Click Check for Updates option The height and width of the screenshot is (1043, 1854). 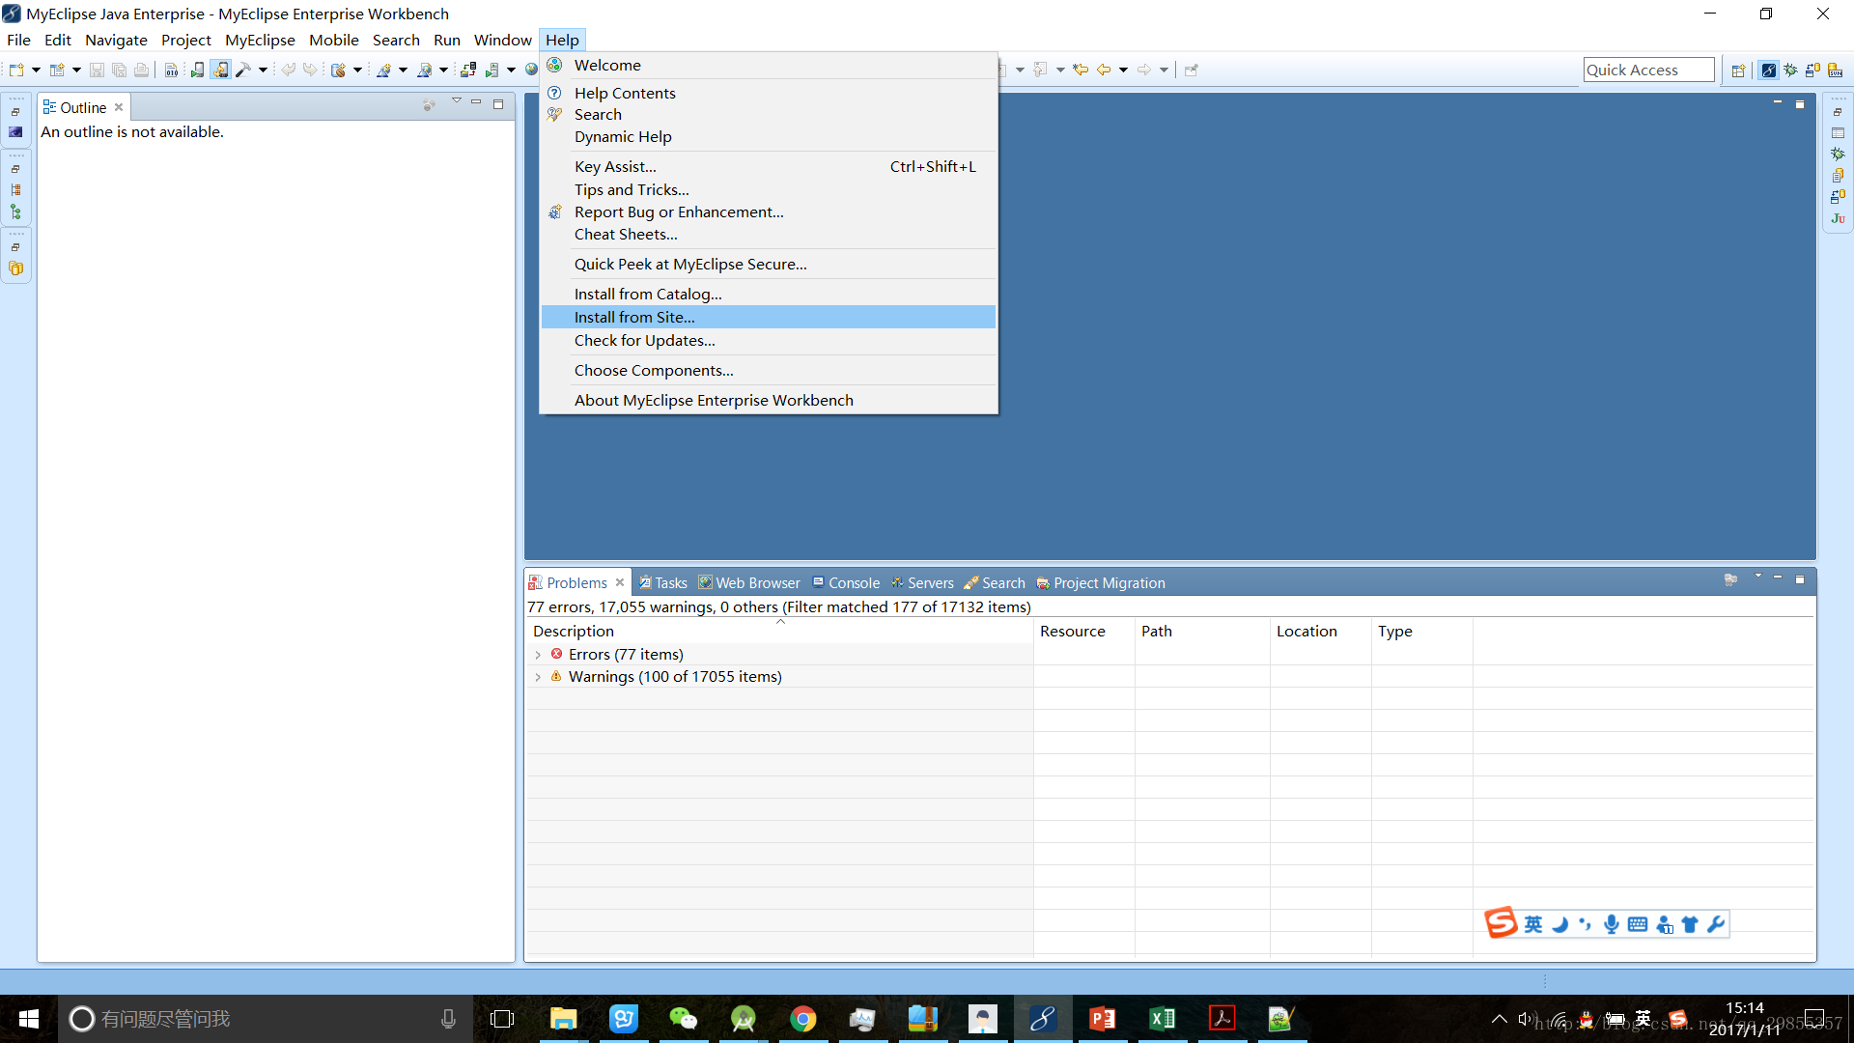[644, 339]
